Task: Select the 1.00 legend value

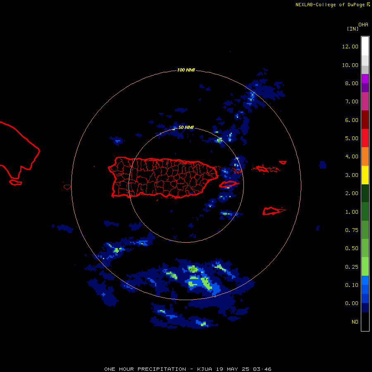Action: click(352, 212)
